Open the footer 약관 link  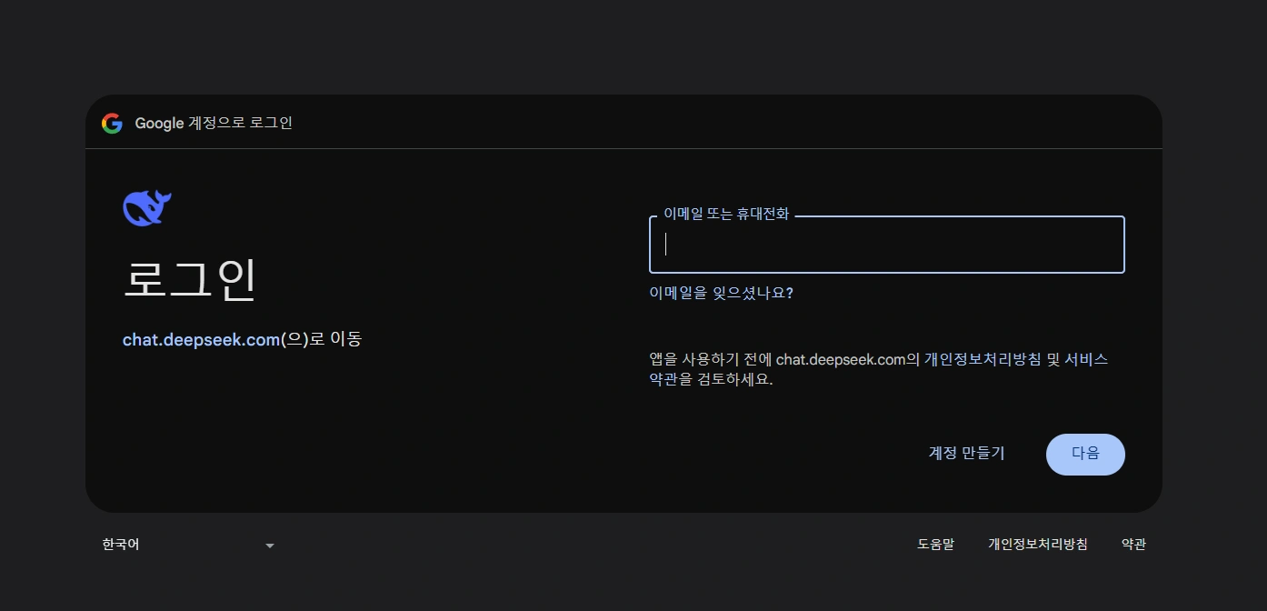(x=1133, y=545)
